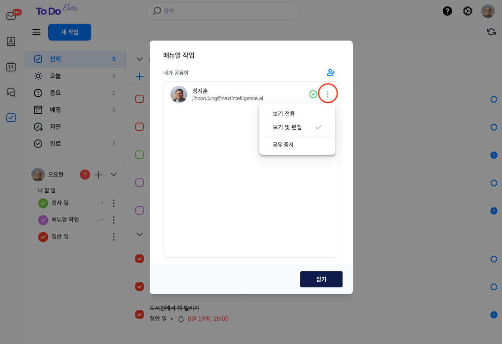502x344 pixels.
Task: Click the 새 작업 button
Action: [x=70, y=32]
